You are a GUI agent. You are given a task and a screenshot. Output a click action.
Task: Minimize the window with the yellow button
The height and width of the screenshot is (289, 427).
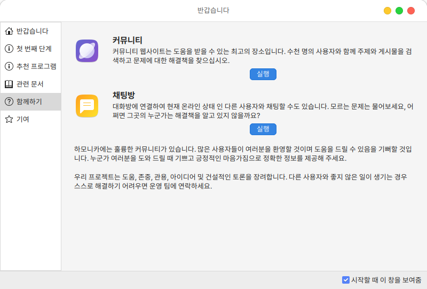click(388, 11)
